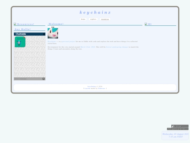The height and width of the screenshot is (143, 190).
Task: Open the Chattable header settings icon
Action: [x=44, y=34]
